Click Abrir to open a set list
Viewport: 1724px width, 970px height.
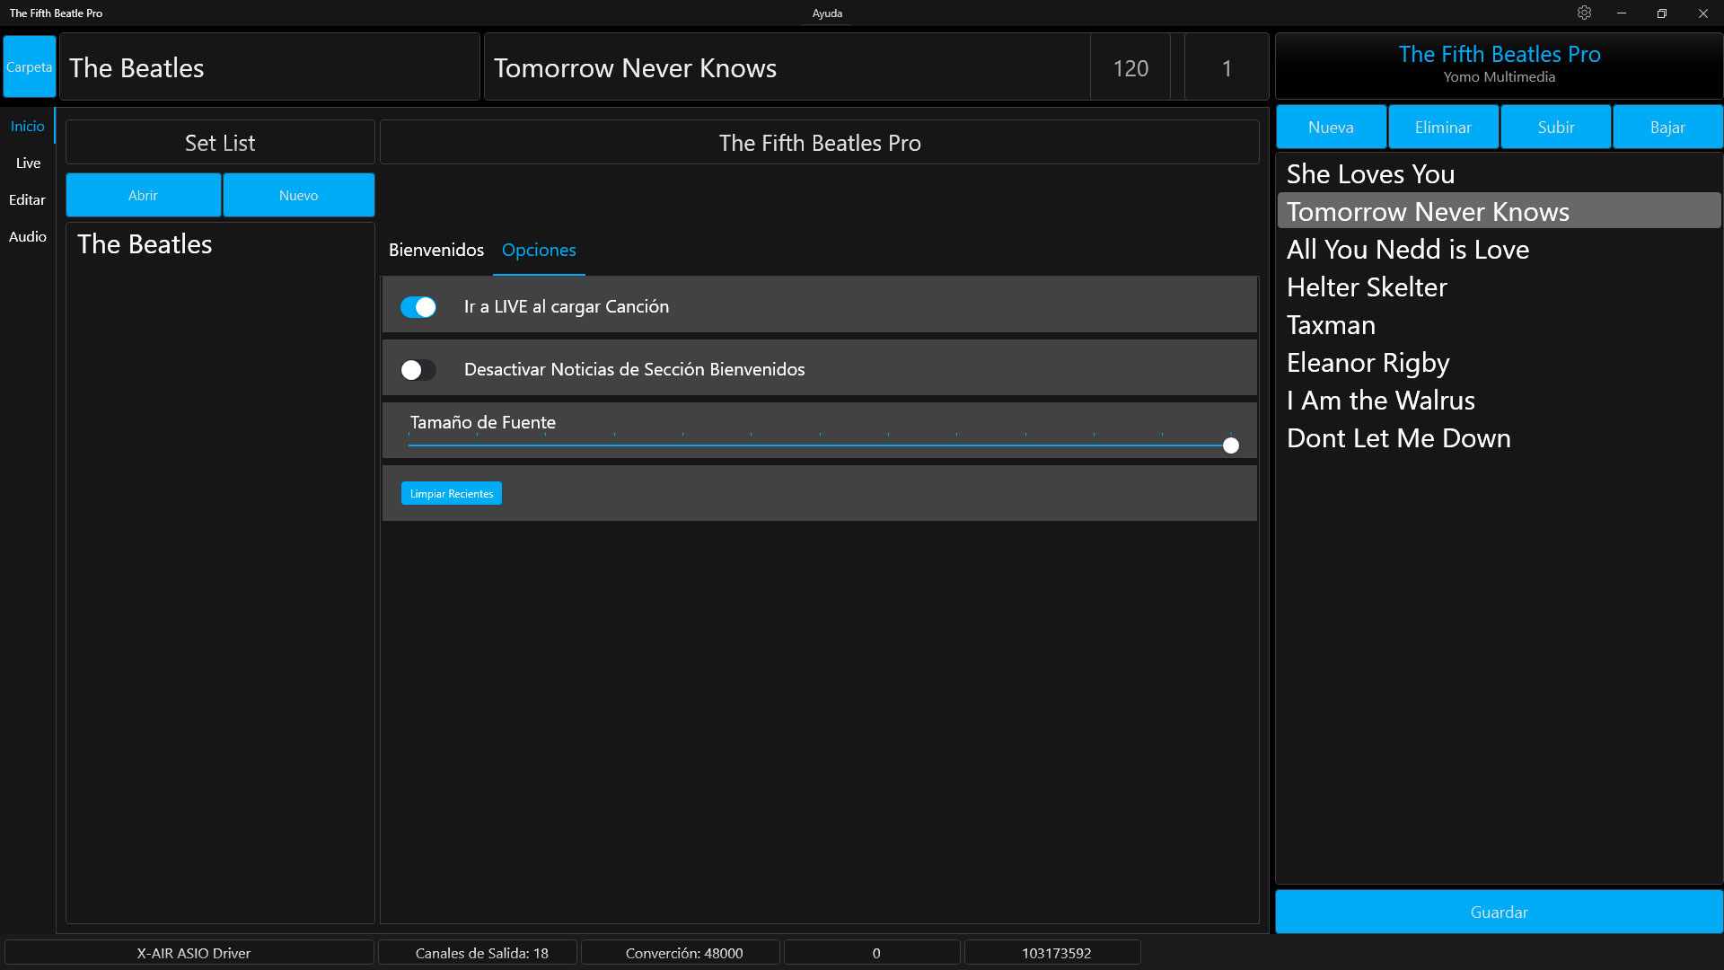(143, 196)
